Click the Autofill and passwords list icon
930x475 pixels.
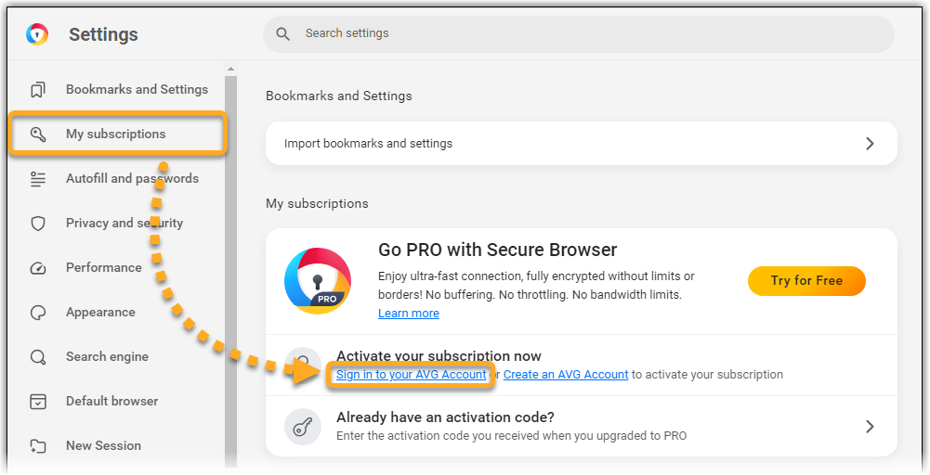click(x=38, y=179)
